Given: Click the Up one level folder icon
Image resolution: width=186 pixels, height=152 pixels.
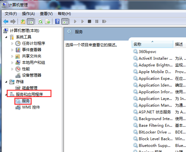Looking at the screenshot, I should coord(23,22).
